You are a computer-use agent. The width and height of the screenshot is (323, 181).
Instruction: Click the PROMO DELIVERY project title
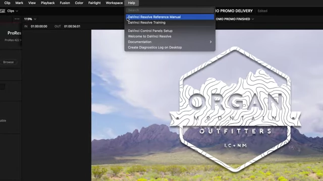point(234,11)
